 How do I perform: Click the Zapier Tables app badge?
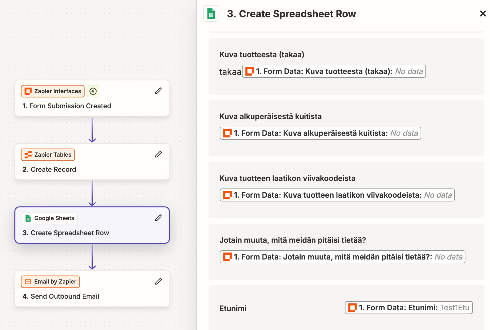pos(48,155)
